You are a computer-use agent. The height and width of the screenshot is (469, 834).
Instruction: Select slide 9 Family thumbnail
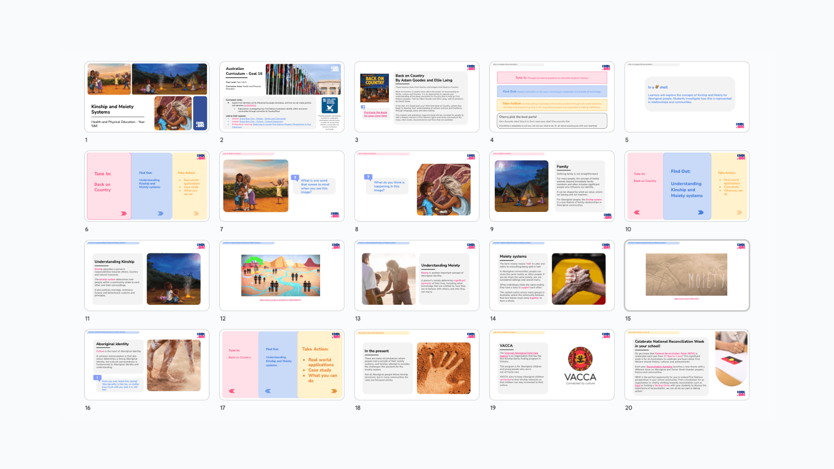(x=552, y=186)
